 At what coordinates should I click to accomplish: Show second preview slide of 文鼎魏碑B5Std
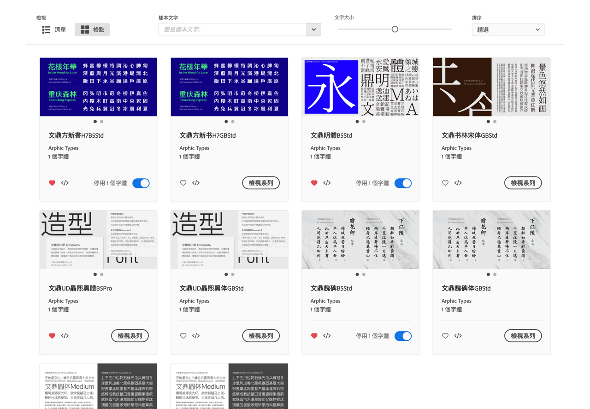(364, 275)
